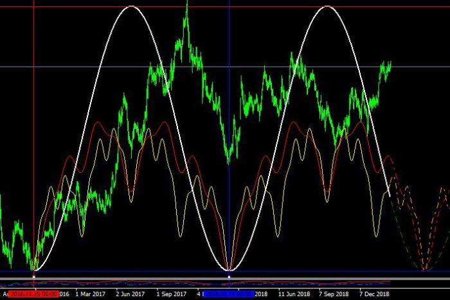Click the first peak of the white cycle curve
This screenshot has width=450, height=300.
click(131, 6)
